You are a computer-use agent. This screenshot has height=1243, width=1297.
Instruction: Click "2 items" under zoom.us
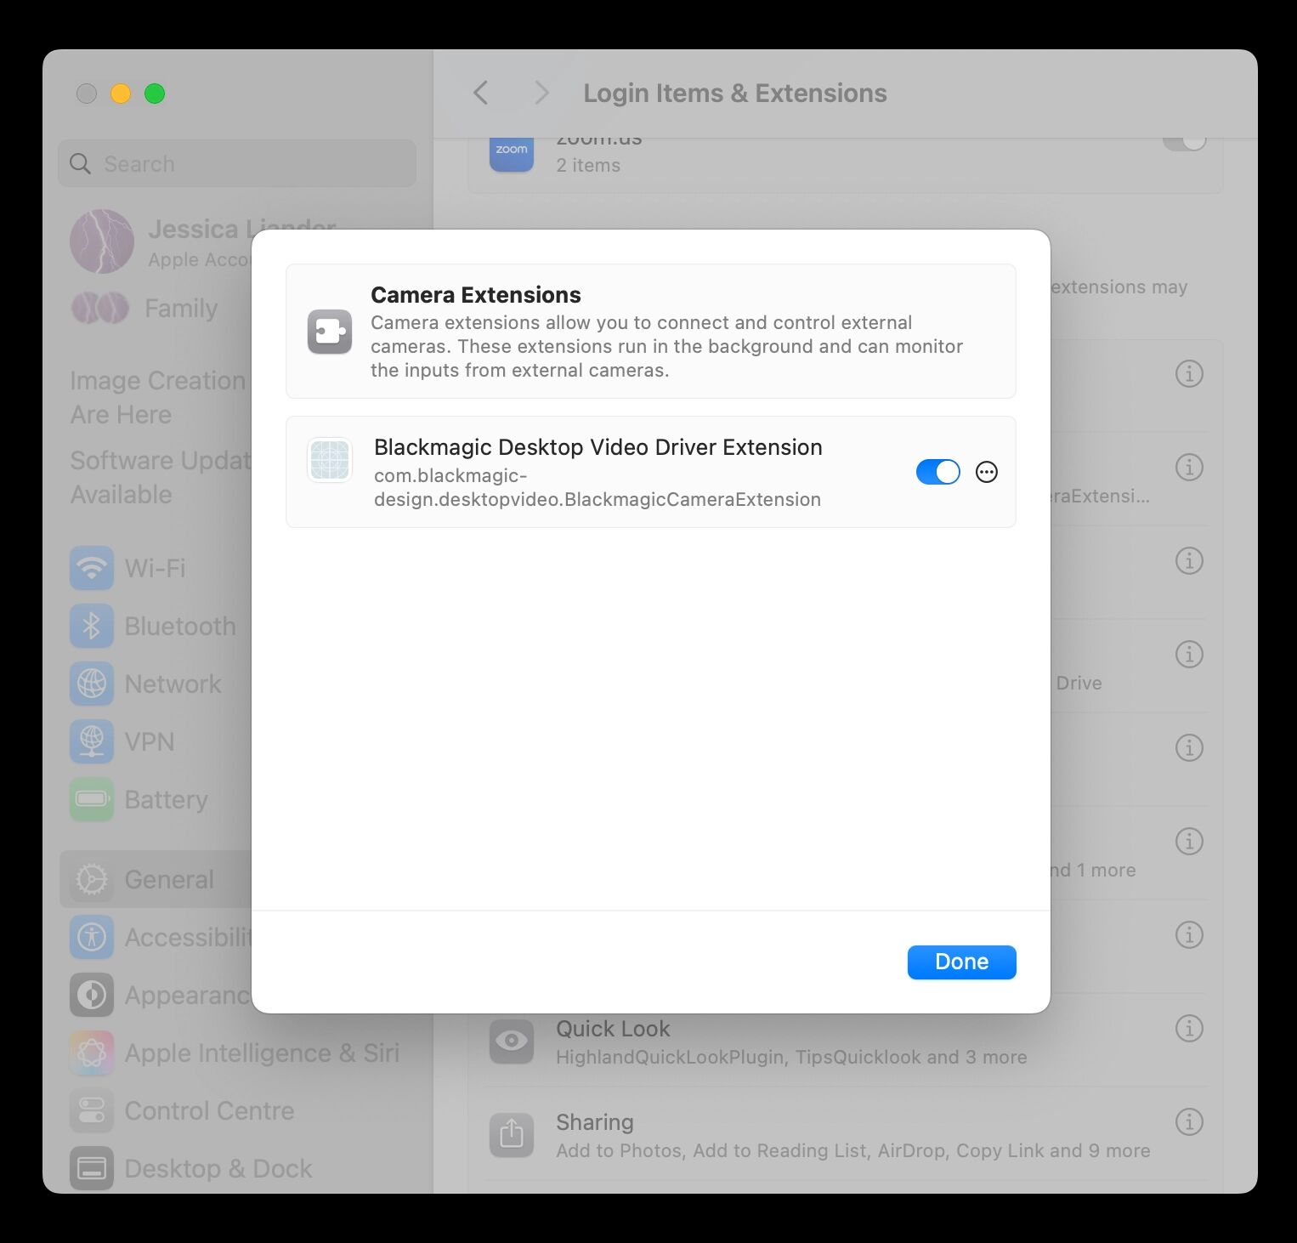tap(588, 165)
